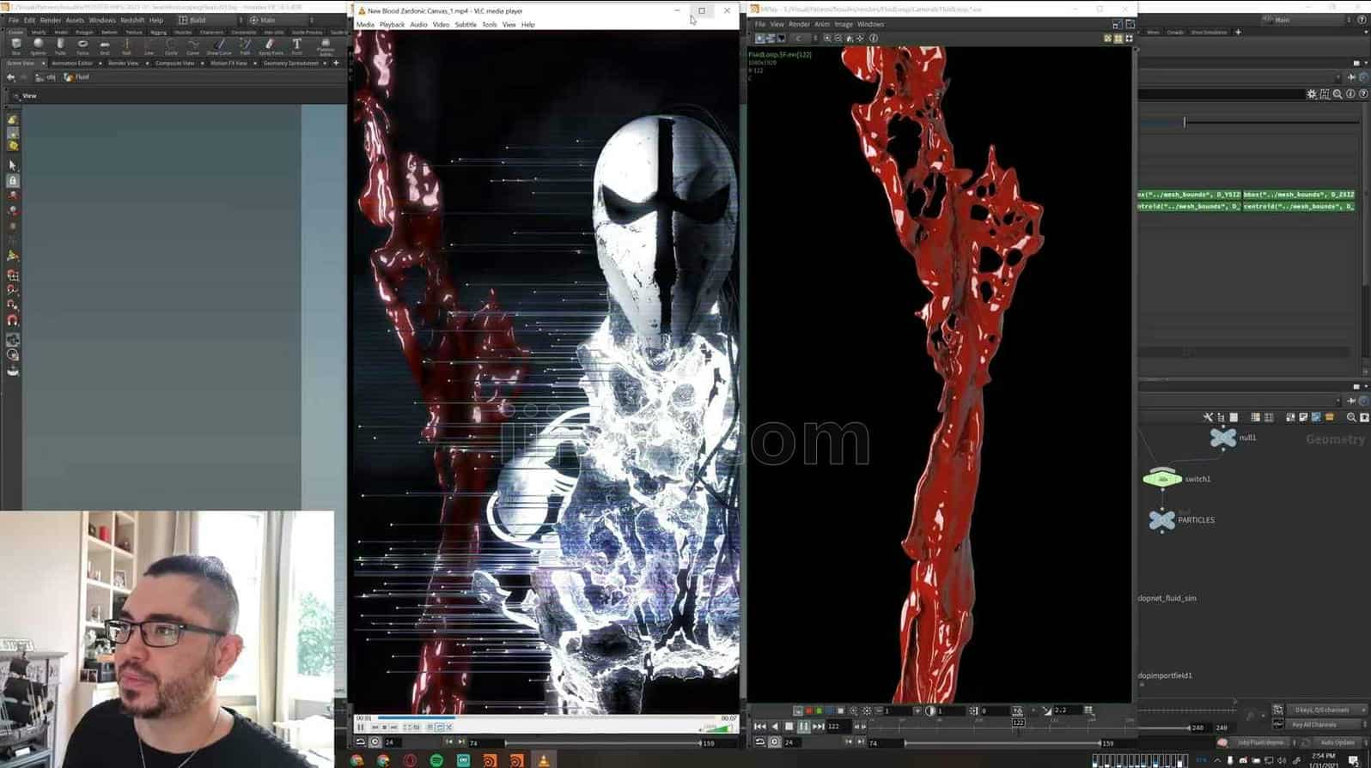Switch to the Render View tab

(123, 63)
